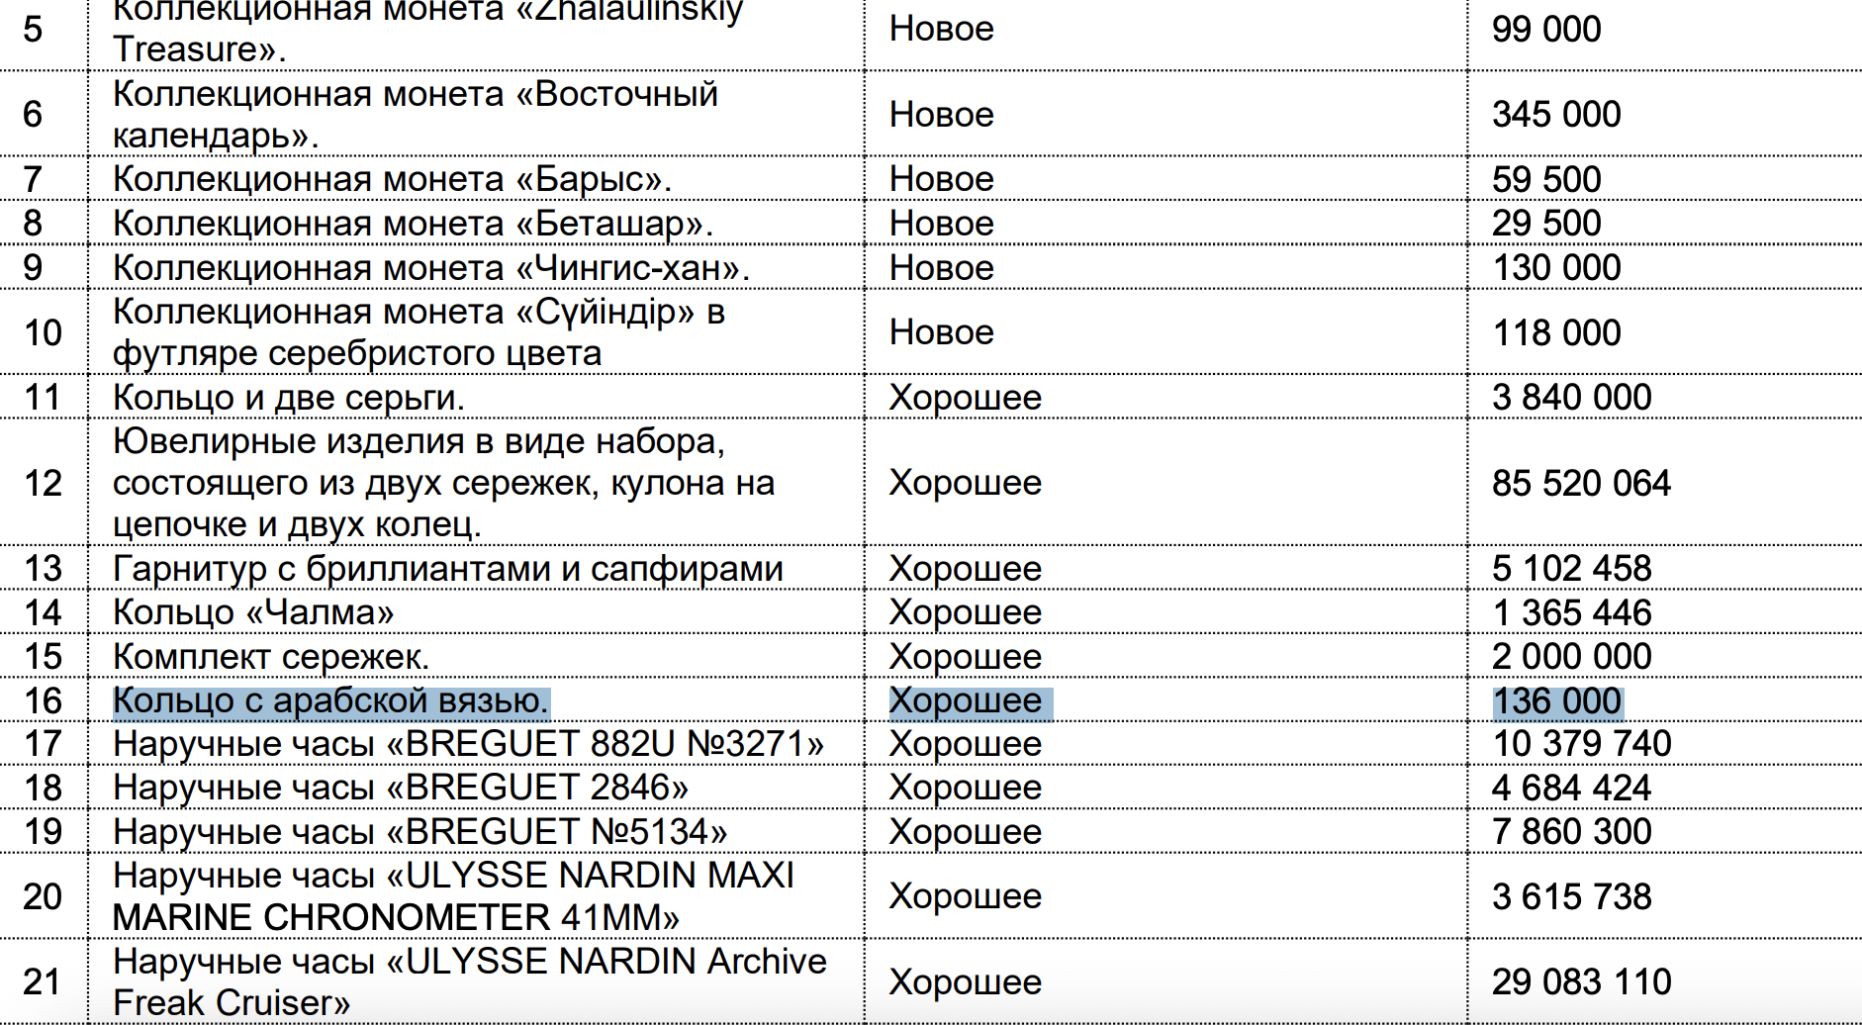
Task: Click the price 345 000
Action: [1555, 115]
